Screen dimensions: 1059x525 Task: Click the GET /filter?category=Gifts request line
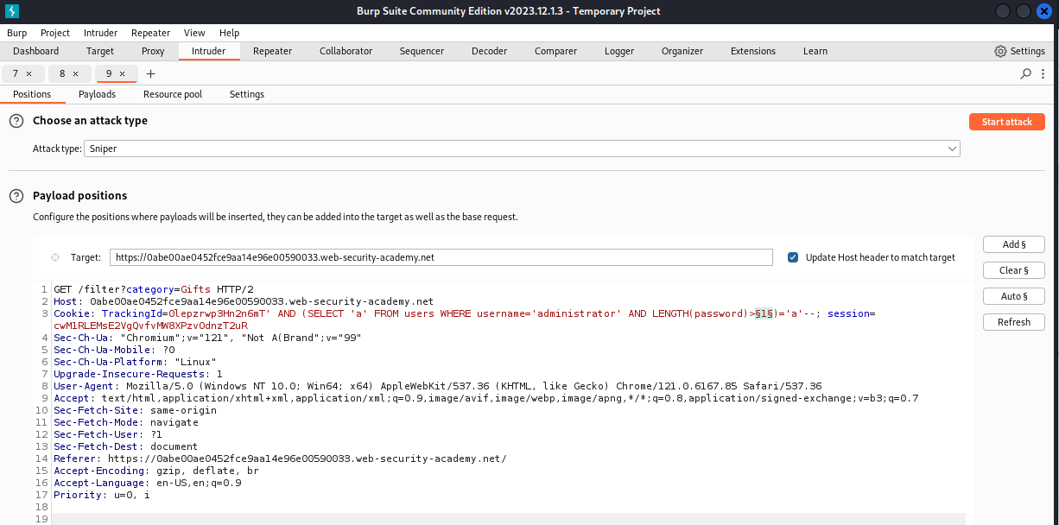coord(153,289)
